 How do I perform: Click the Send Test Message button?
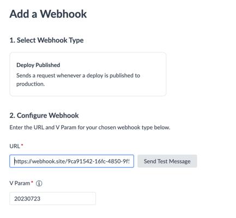pos(167,161)
